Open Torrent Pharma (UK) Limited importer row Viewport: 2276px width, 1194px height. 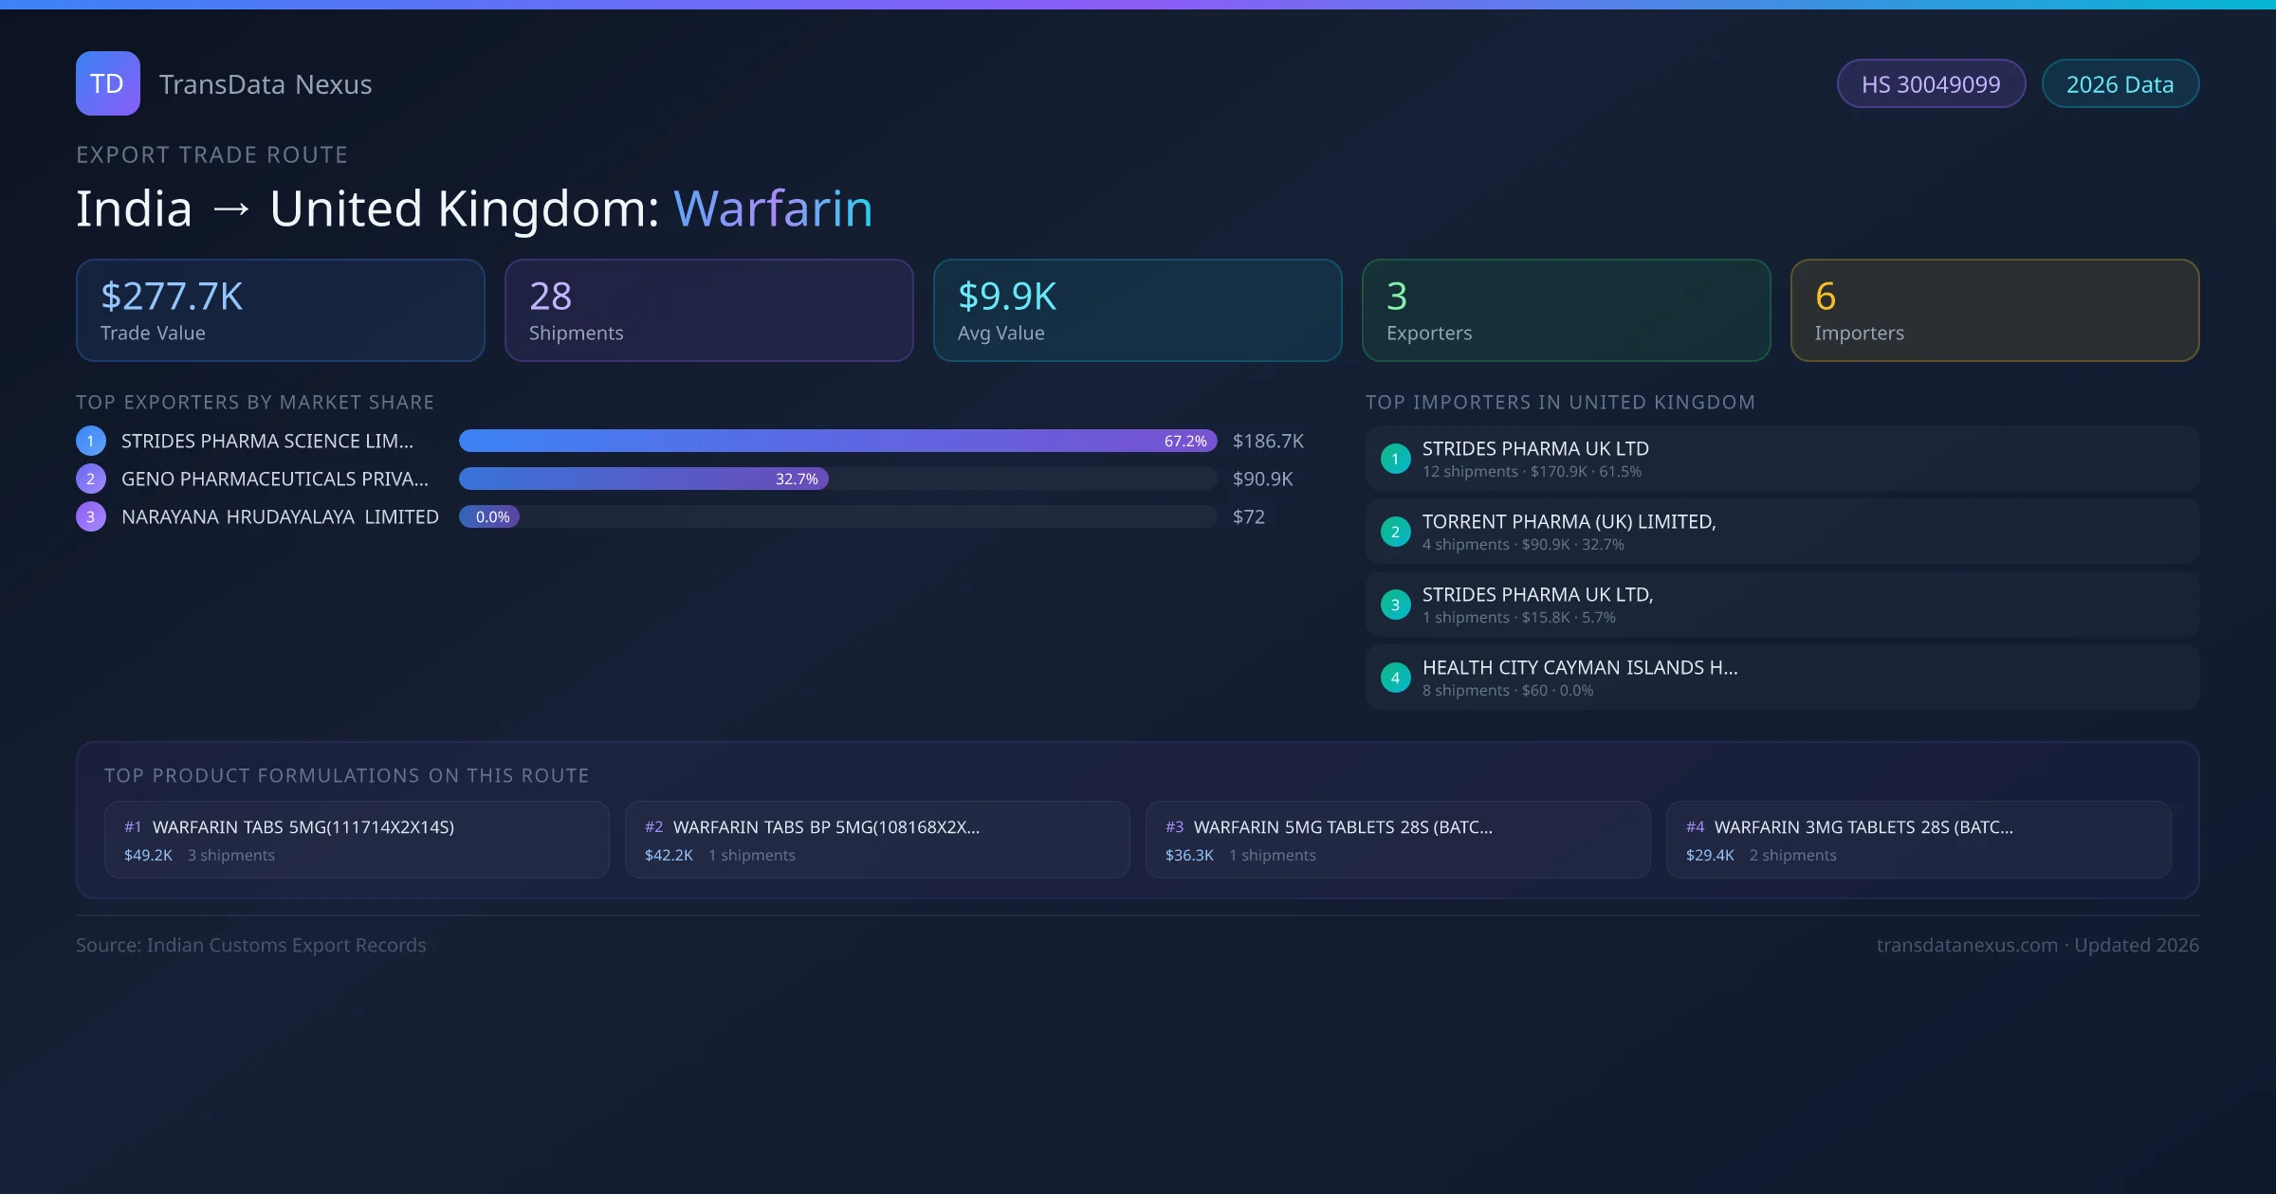1781,532
